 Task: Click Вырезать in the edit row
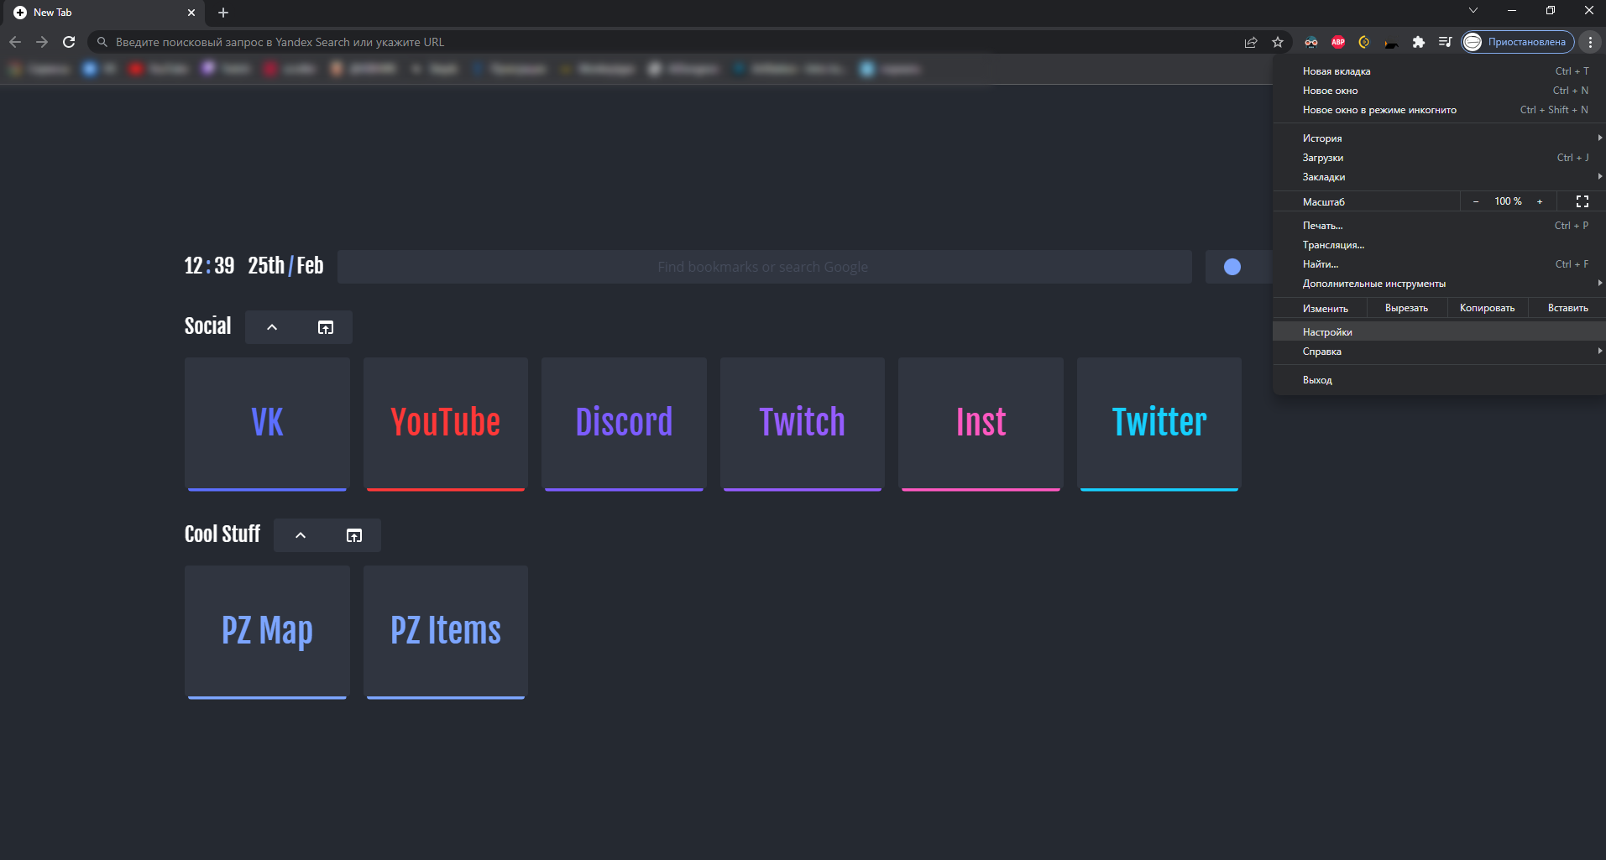(1406, 308)
